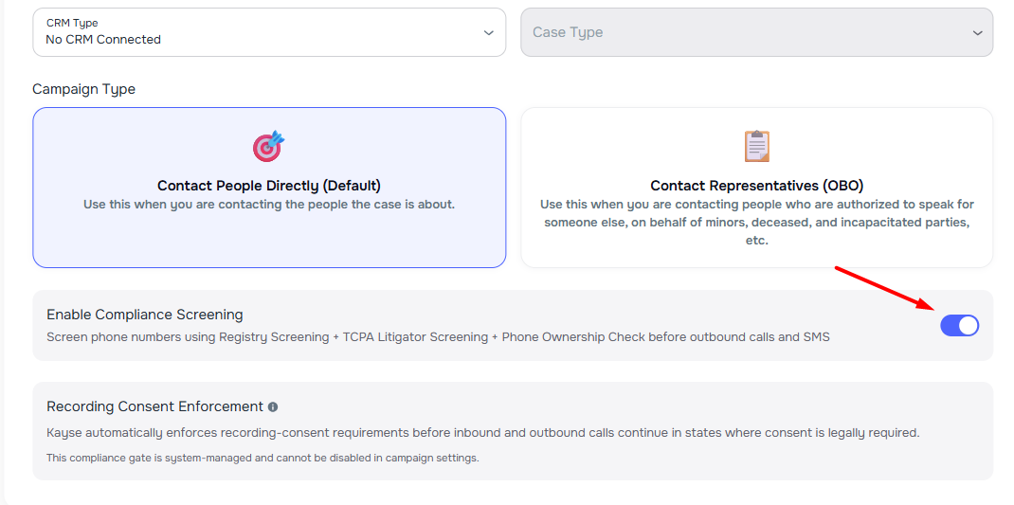Screen dimensions: 1014x505
Task: Expand the Case Type chevron arrow
Action: (x=977, y=32)
